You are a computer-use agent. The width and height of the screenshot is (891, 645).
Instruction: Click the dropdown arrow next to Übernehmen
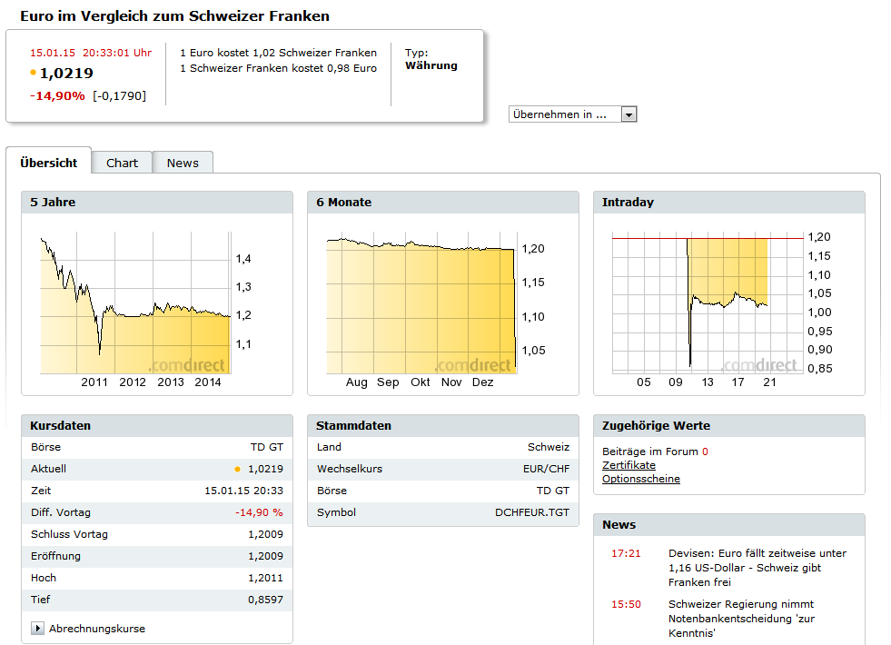pyautogui.click(x=629, y=114)
